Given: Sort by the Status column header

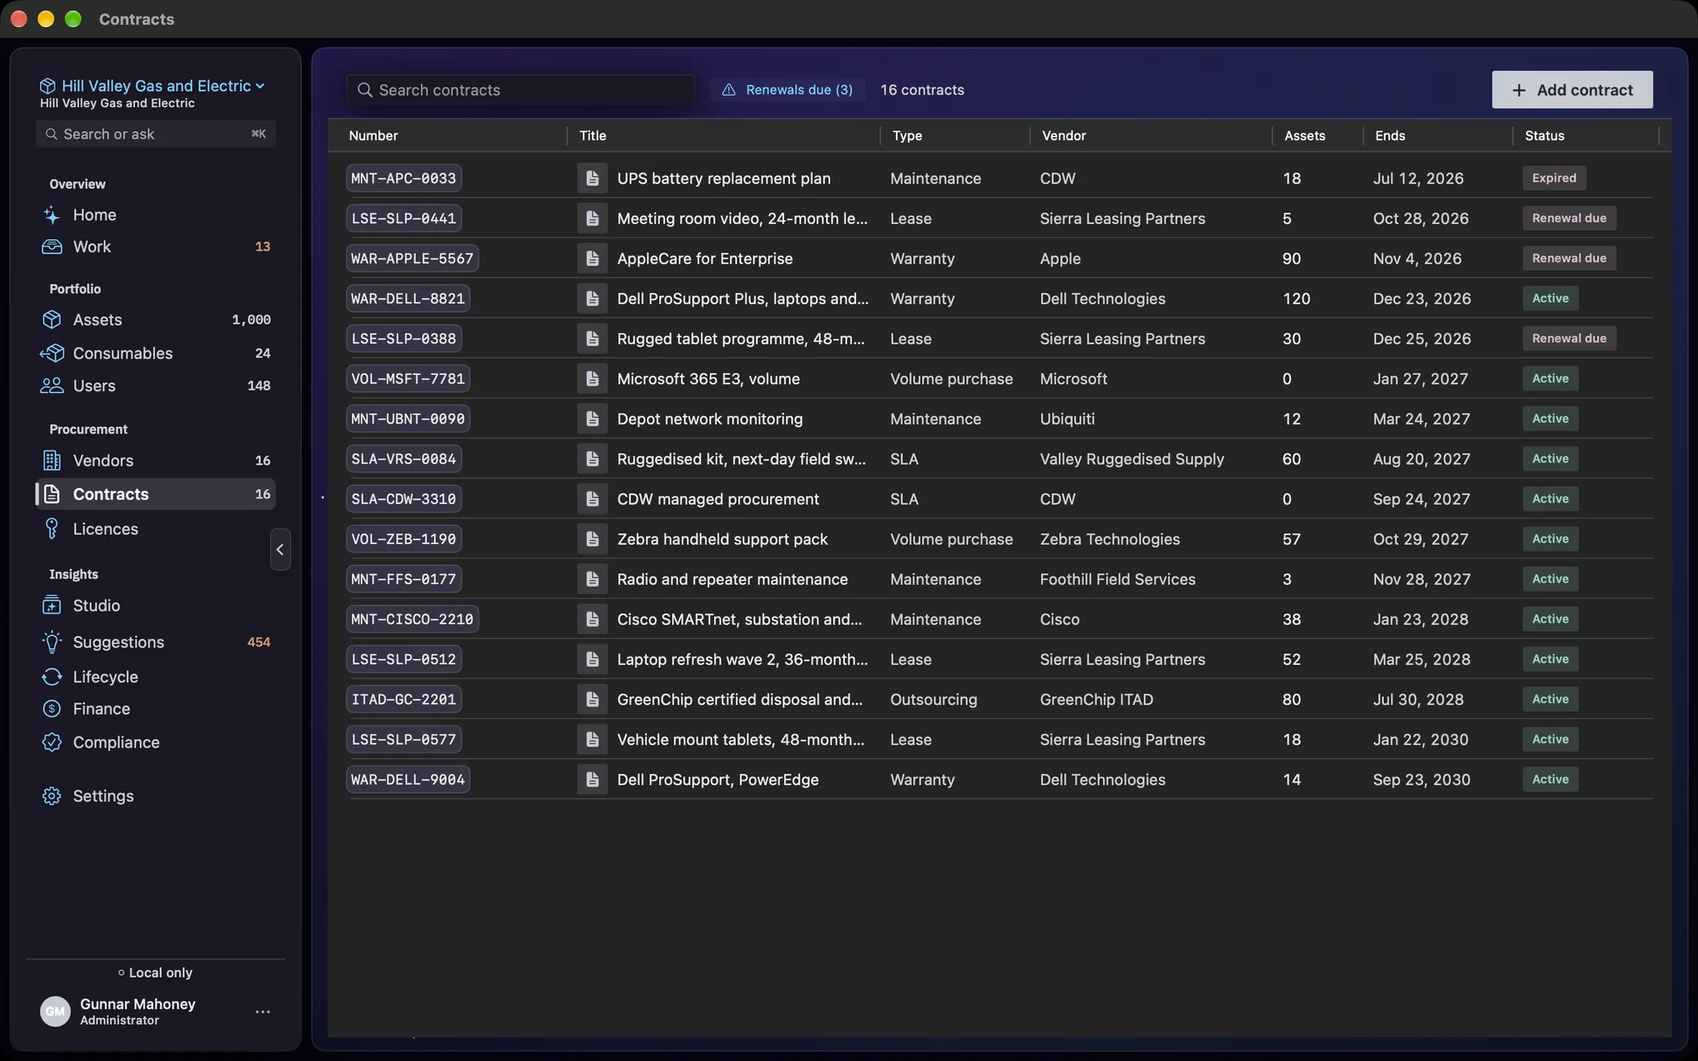Looking at the screenshot, I should click(x=1544, y=136).
